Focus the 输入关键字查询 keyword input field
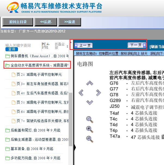164x165 pixels. click(18, 45)
